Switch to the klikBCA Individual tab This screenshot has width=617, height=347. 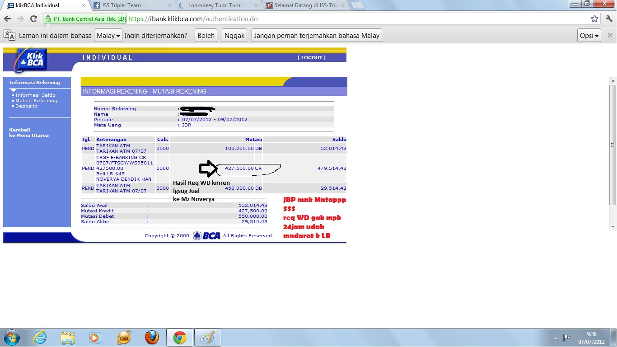45,5
